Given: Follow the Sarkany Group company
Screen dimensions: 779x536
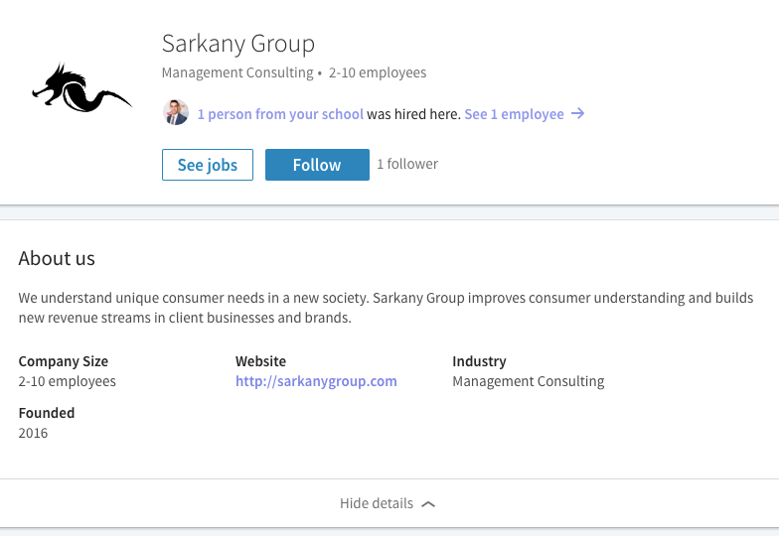Looking at the screenshot, I should (317, 165).
